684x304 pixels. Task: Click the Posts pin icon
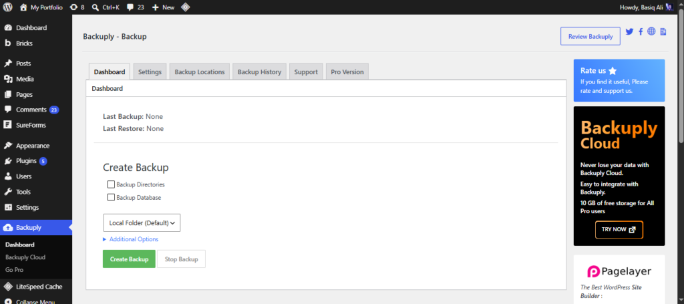[x=8, y=63]
